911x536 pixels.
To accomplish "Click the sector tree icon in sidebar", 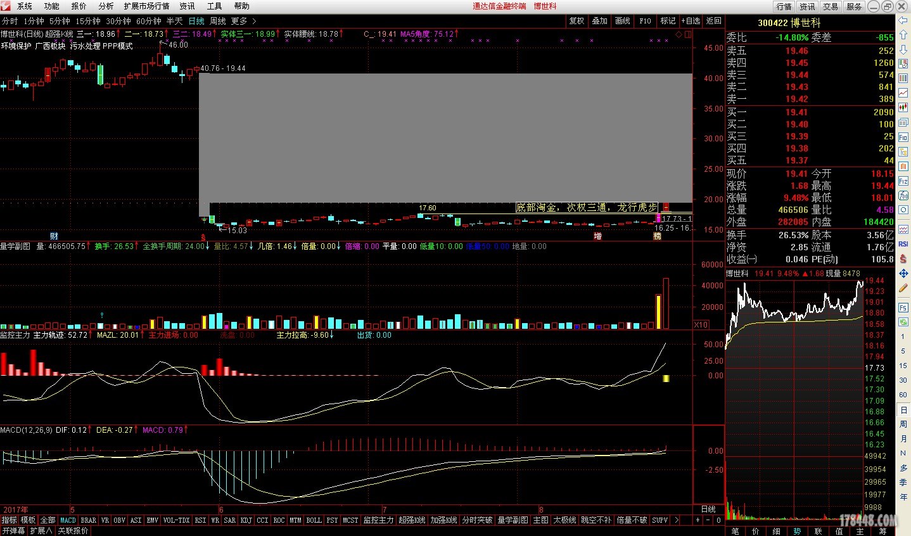I will (903, 151).
